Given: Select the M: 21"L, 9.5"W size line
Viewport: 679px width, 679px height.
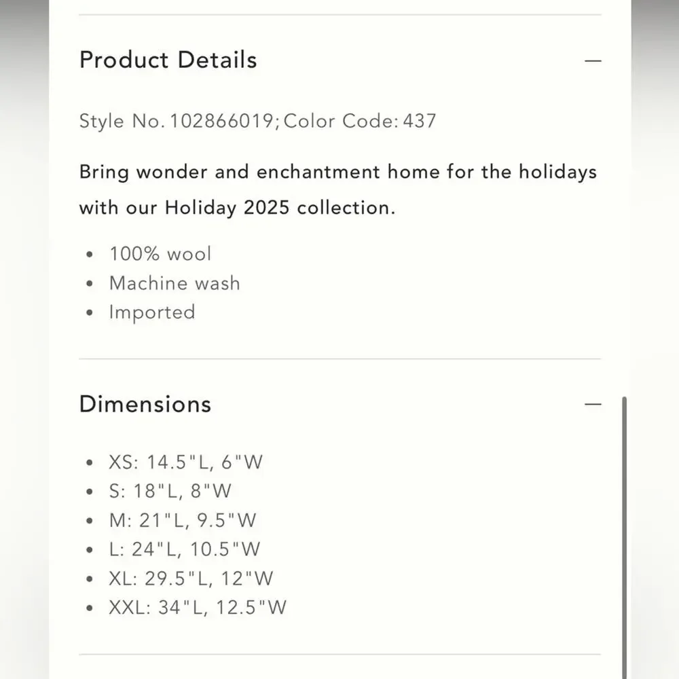Looking at the screenshot, I should point(183,520).
